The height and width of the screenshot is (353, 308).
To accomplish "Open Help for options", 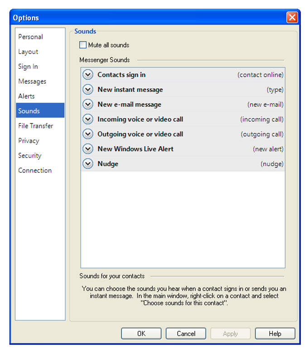I will (275, 334).
